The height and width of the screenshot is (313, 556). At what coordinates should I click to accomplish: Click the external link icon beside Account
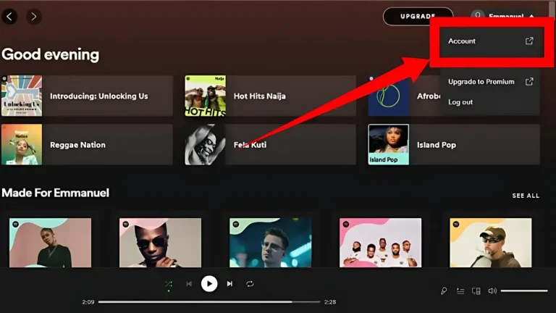pyautogui.click(x=529, y=41)
